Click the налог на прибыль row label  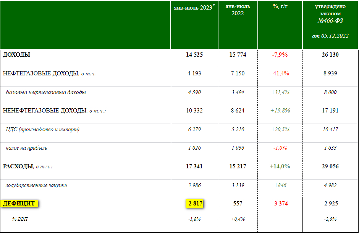(x=26, y=148)
